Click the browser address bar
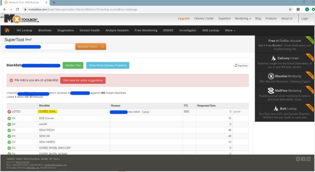This screenshot has height=172, width=315. [x=155, y=9]
